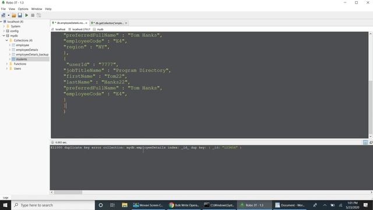Switch to the Command Prompt taskbar item
The image size is (373, 210).
pos(219,205)
